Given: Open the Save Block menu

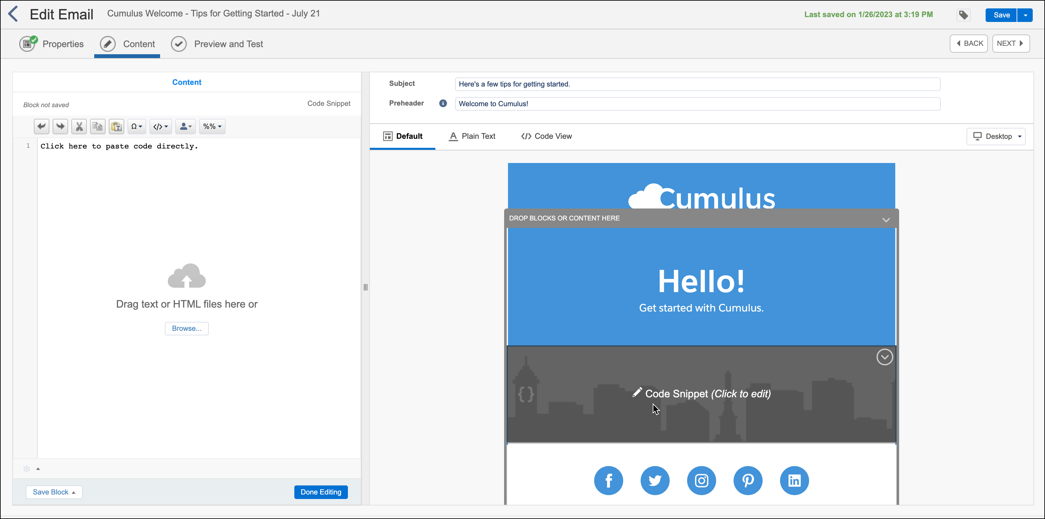Looking at the screenshot, I should pos(54,492).
